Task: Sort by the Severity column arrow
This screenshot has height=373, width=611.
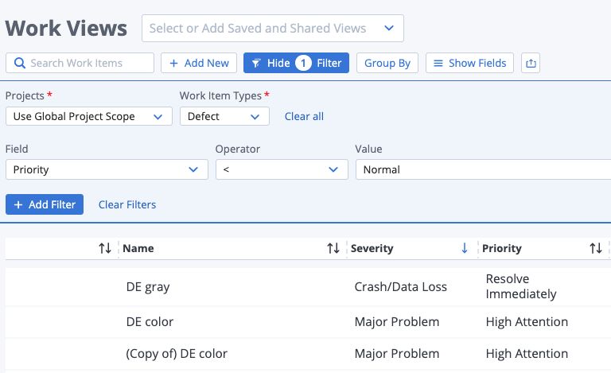Action: coord(465,248)
